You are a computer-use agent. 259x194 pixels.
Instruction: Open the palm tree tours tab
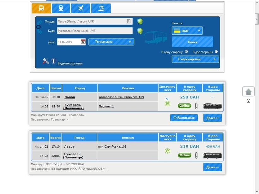tap(101, 8)
